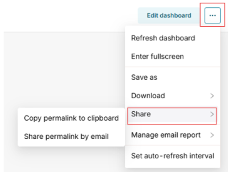Select Refresh dashboard from the menu

coord(163,38)
